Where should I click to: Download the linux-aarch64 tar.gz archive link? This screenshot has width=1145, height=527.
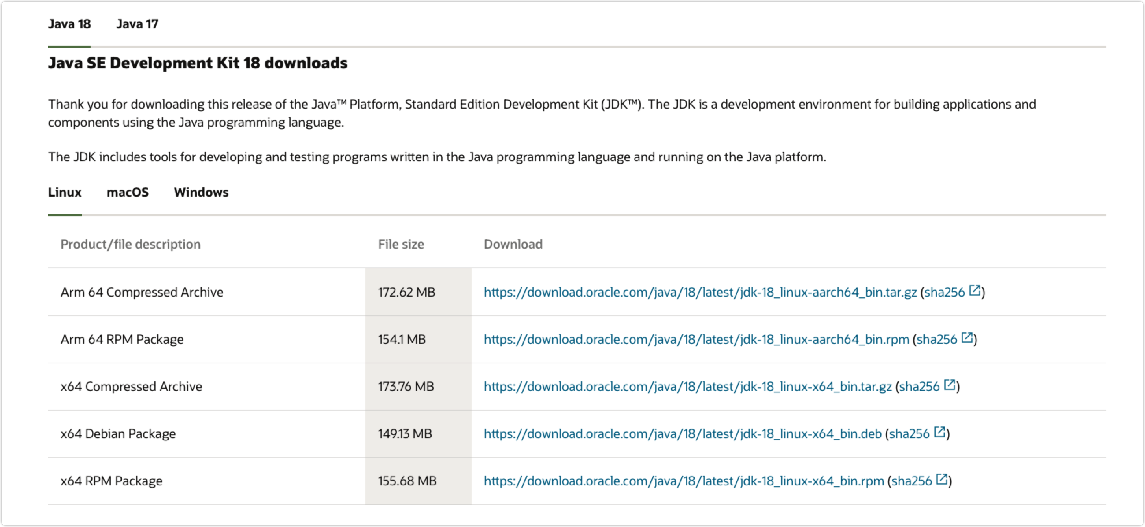[x=700, y=292]
